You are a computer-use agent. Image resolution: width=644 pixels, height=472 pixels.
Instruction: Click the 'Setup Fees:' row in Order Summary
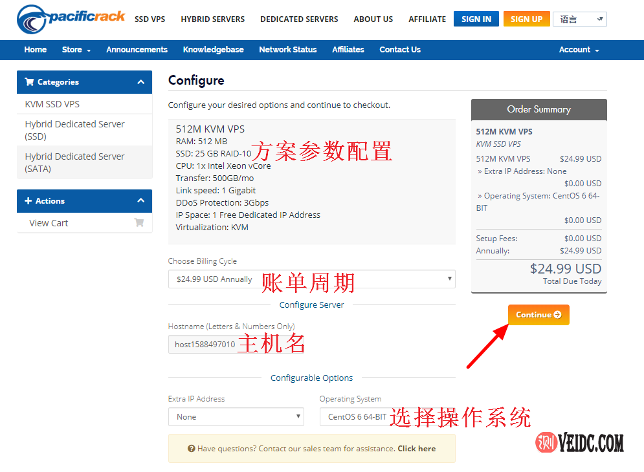click(539, 239)
